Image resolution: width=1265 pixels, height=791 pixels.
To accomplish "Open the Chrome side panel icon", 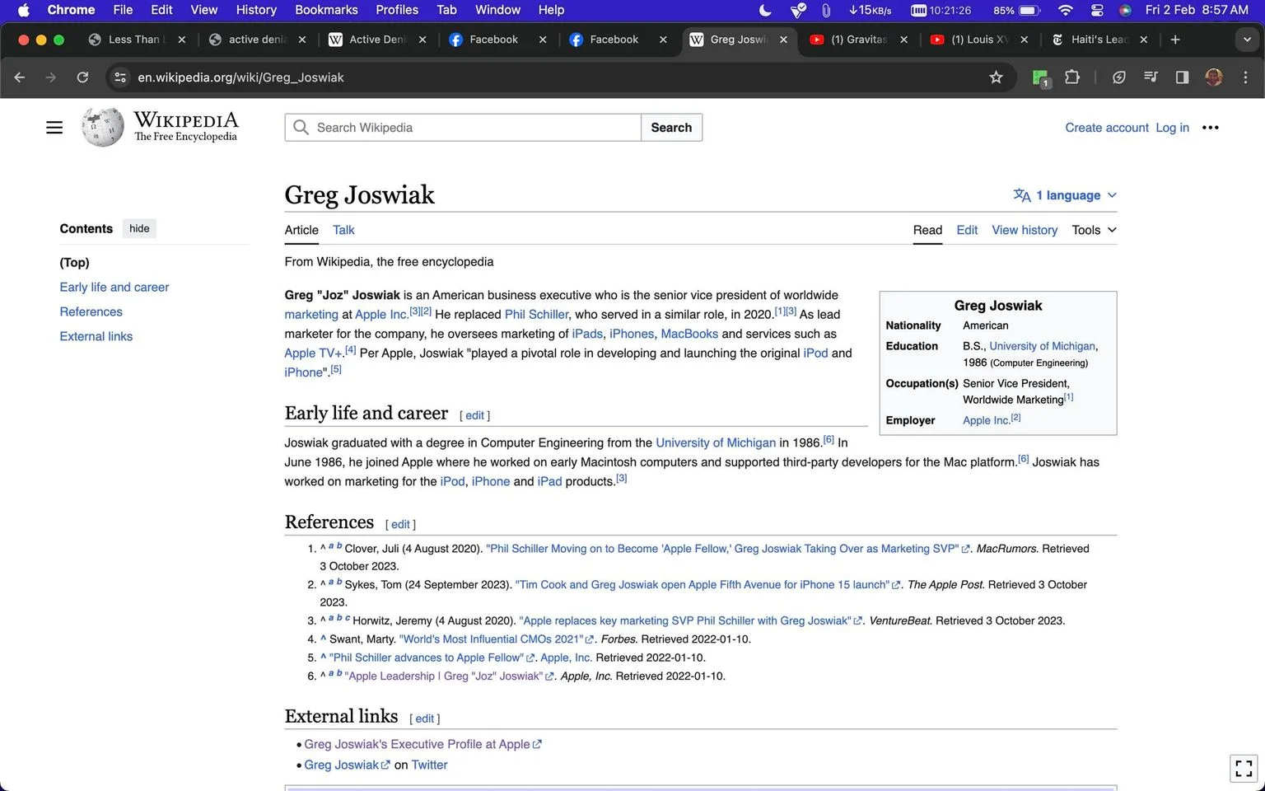I will 1182,77.
